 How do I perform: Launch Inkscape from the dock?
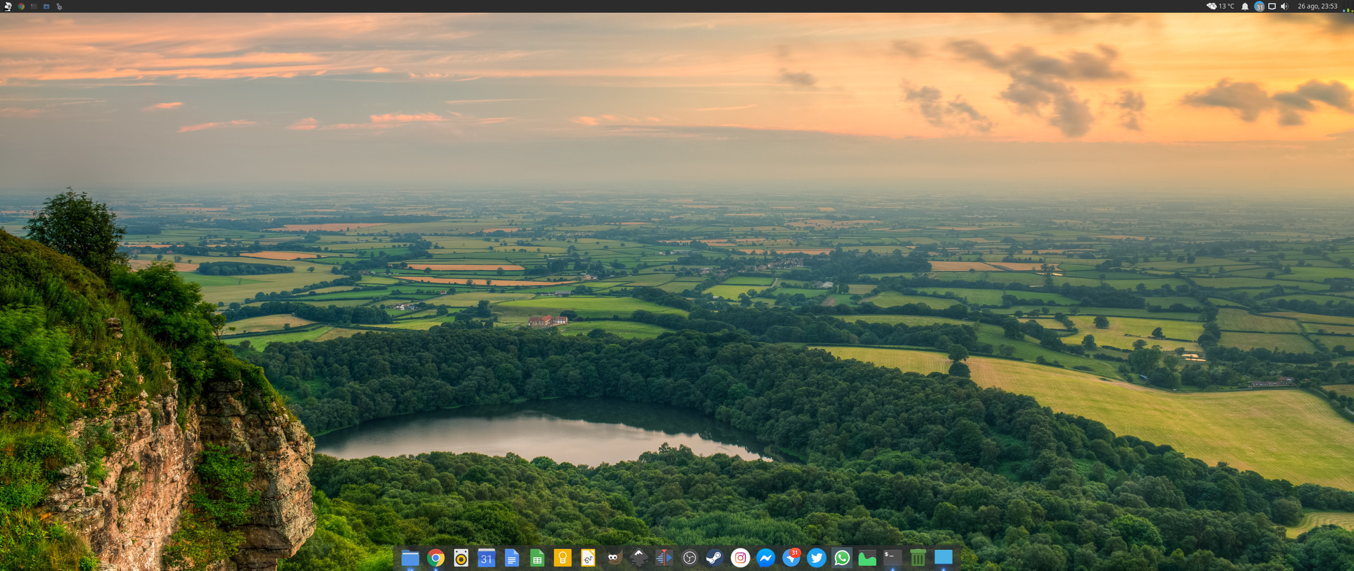(x=638, y=558)
